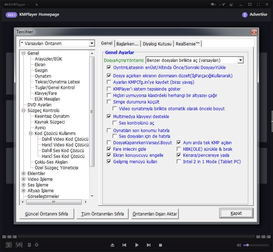Image resolution: width=273 pixels, height=252 pixels.
Task: Switch to Diyalog Kutusu tab
Action: click(x=157, y=44)
